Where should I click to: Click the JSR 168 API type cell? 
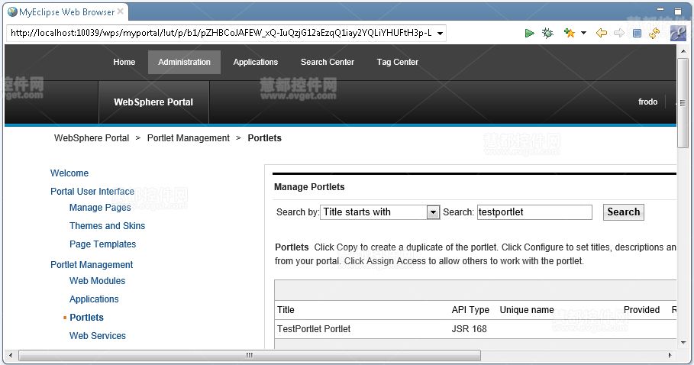469,328
